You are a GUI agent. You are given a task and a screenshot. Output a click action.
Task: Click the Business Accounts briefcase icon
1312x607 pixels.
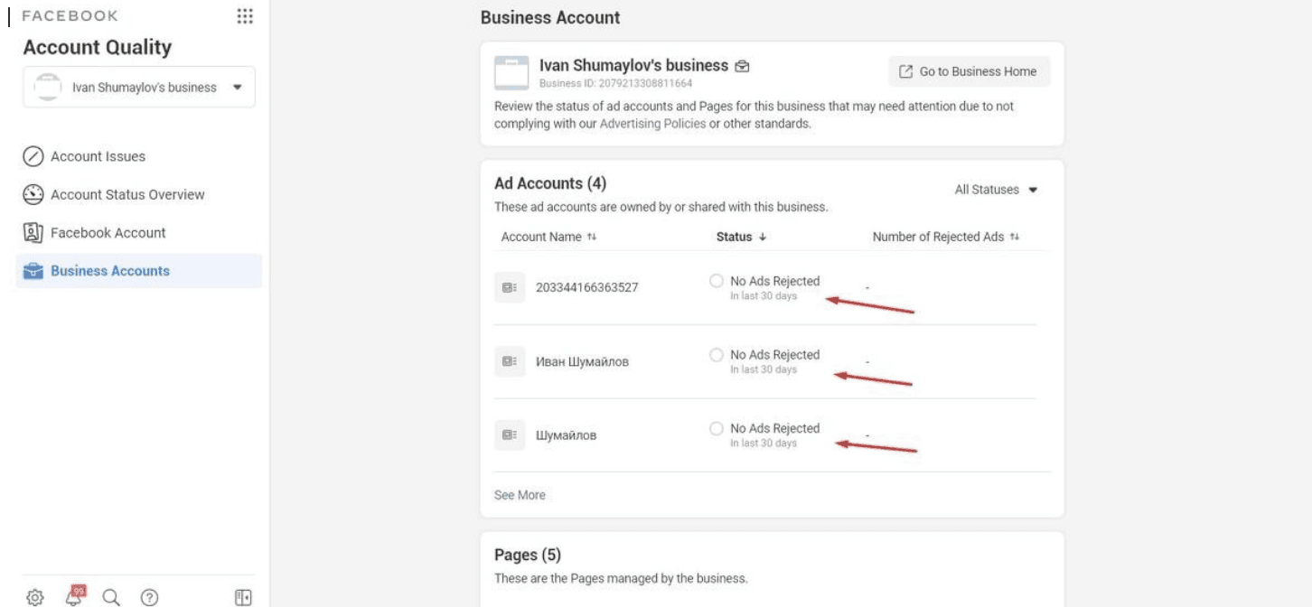tap(33, 271)
